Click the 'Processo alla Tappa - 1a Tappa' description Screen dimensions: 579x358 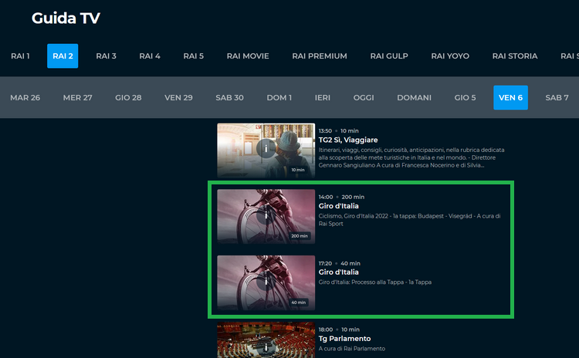click(x=374, y=282)
